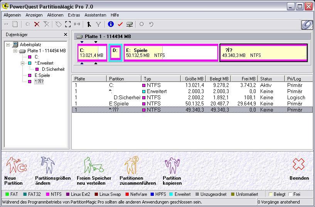
Task: Click the FAT32 teal legend swatch
Action: click(x=25, y=194)
